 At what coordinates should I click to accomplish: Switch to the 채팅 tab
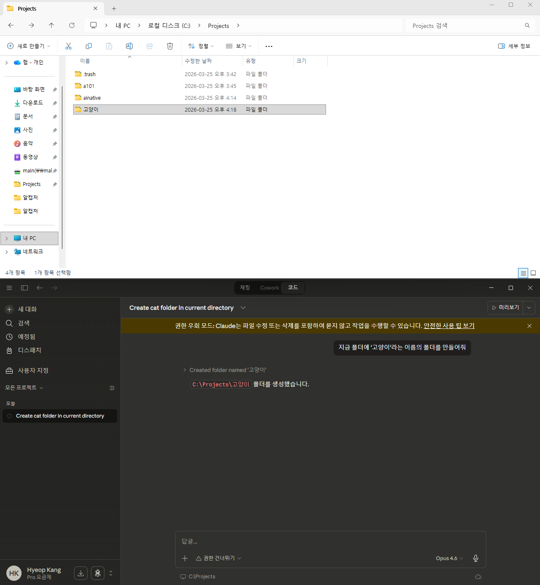pyautogui.click(x=245, y=288)
